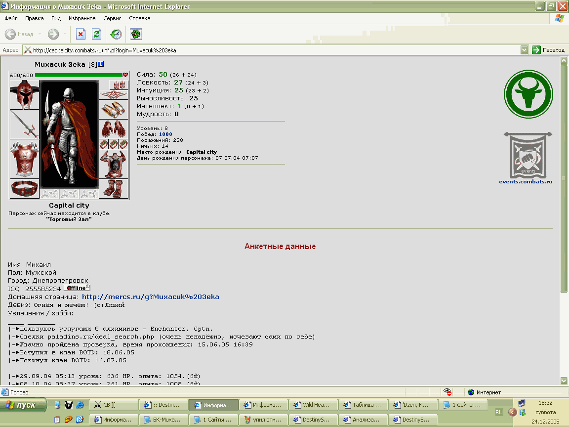The image size is (569, 427).
Task: Click the vertical scrollbar thumb
Action: tap(564, 178)
